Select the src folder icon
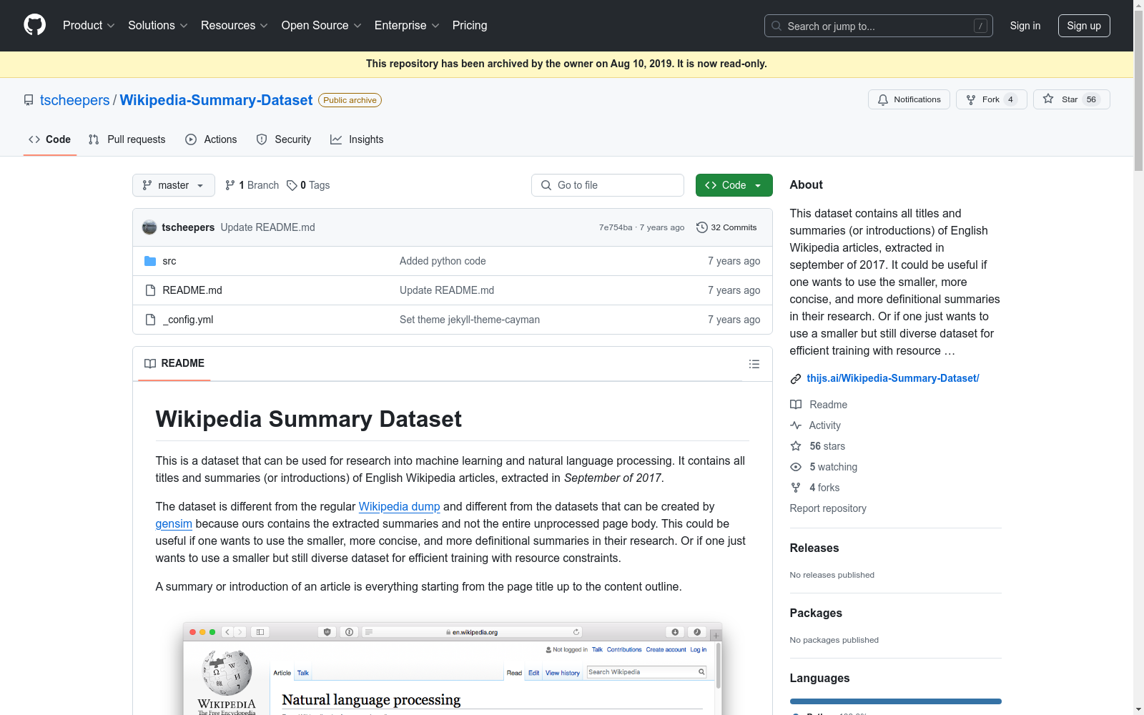This screenshot has height=715, width=1144. [x=149, y=261]
